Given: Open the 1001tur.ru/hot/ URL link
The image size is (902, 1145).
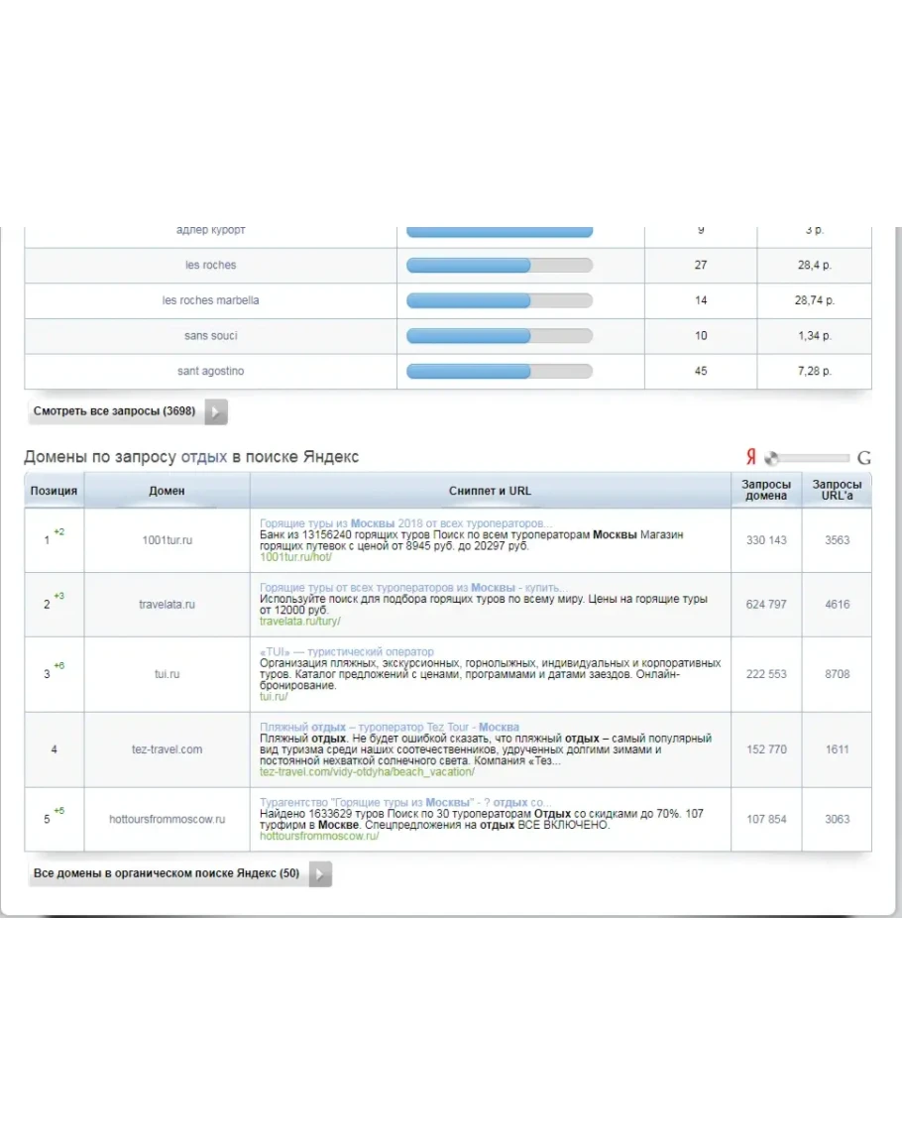Looking at the screenshot, I should pyautogui.click(x=295, y=557).
